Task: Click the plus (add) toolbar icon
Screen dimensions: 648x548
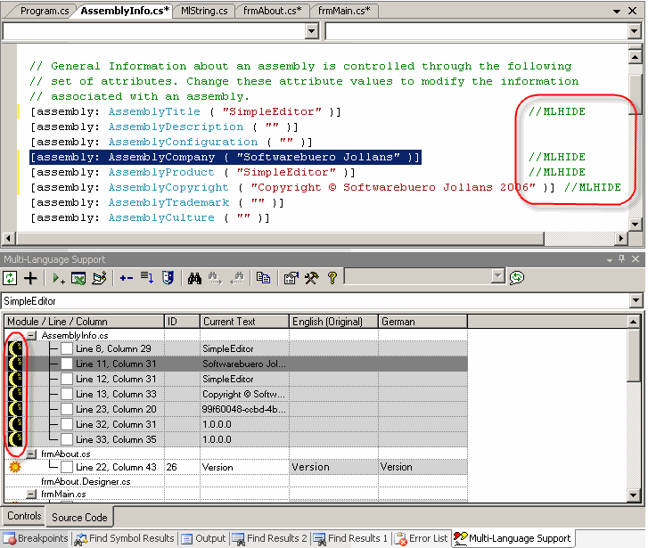Action: click(30, 278)
